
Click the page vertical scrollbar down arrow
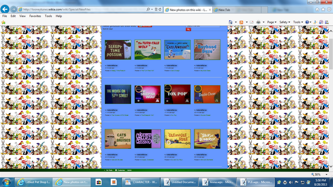331,166
